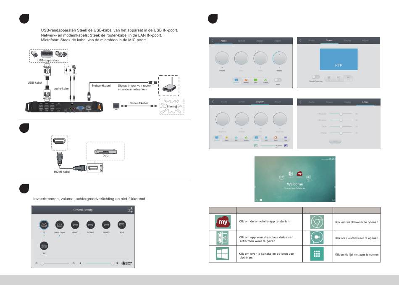Click the web browser icon in table
The image size is (399, 285).
click(317, 222)
